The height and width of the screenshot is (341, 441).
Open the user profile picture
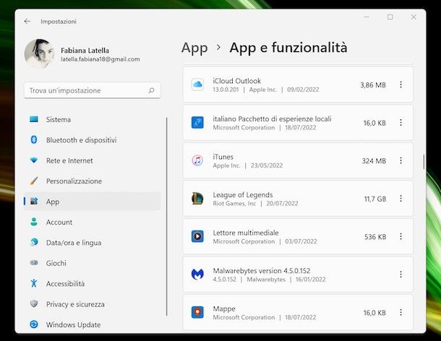pos(39,53)
